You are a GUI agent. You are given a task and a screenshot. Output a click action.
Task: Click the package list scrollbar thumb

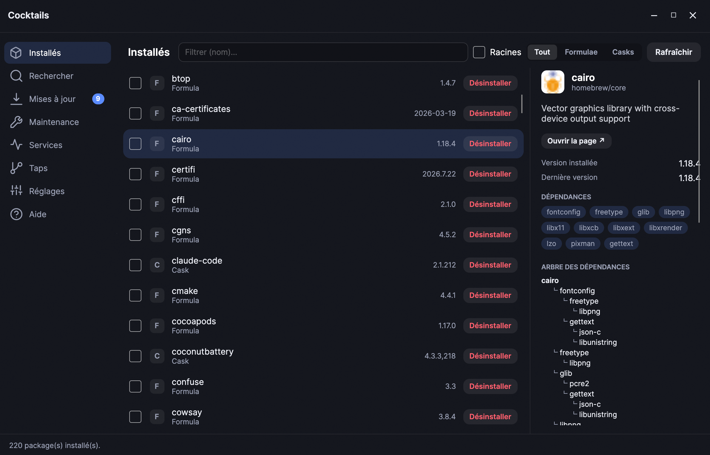click(x=522, y=104)
